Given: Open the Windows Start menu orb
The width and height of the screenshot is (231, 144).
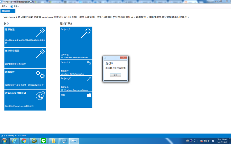Looking at the screenshot, I should [4, 141].
